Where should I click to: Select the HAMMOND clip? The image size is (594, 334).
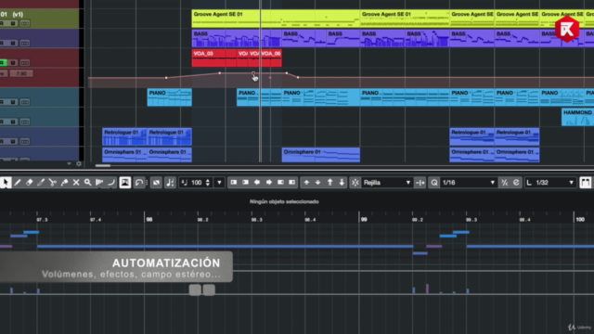(577, 118)
